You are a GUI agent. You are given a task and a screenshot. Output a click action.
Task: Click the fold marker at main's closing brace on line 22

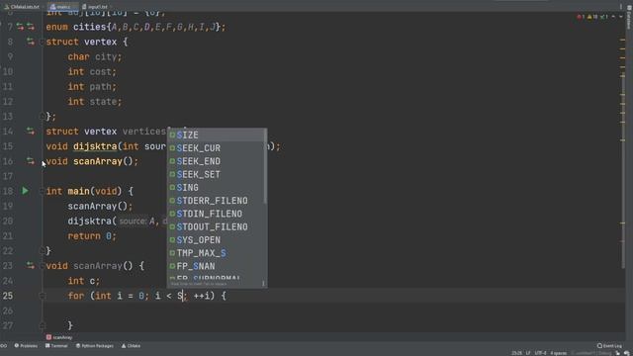pyautogui.click(x=42, y=250)
